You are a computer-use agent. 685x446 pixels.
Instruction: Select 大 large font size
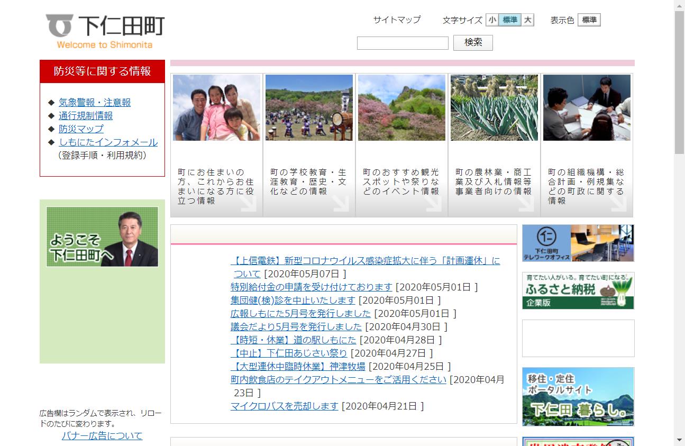(x=528, y=20)
